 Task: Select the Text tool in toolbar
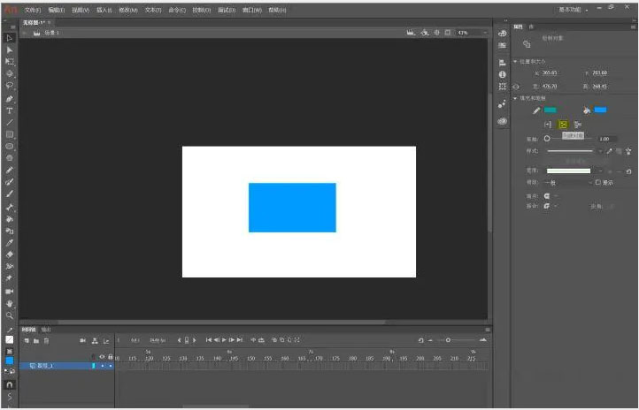coord(10,110)
